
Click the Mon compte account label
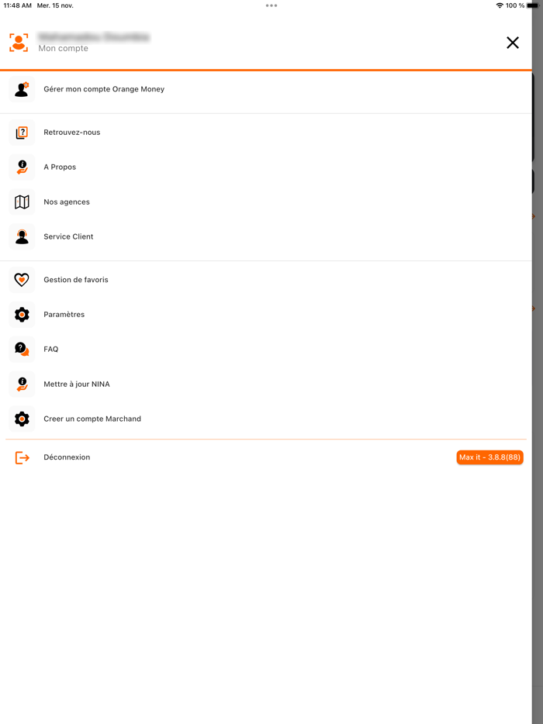[64, 49]
